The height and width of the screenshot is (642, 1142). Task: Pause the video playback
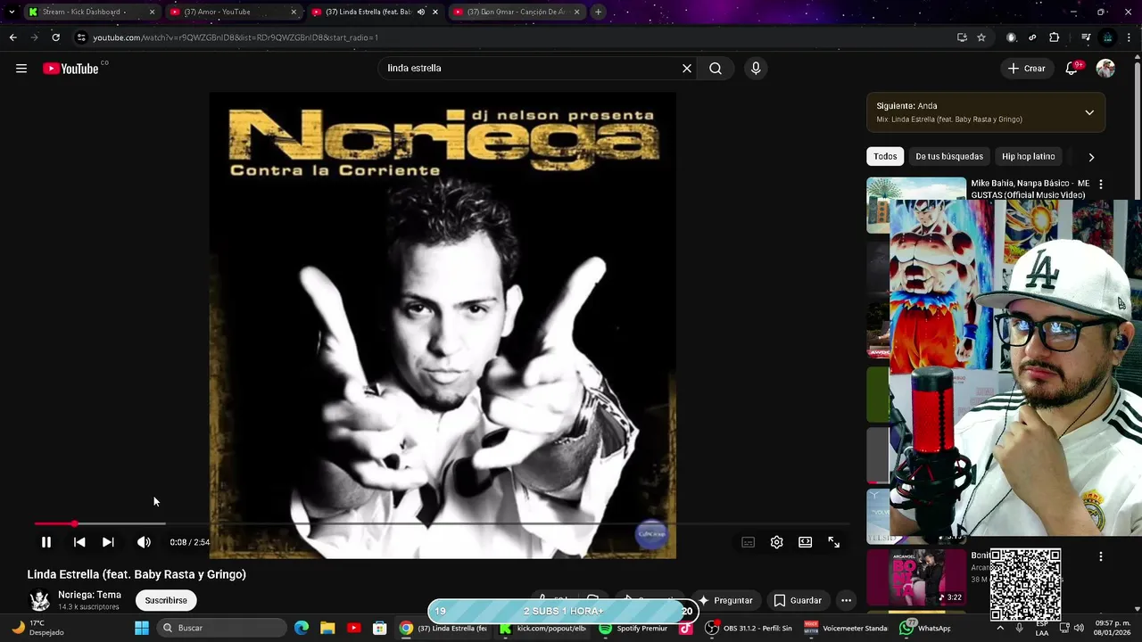[46, 542]
